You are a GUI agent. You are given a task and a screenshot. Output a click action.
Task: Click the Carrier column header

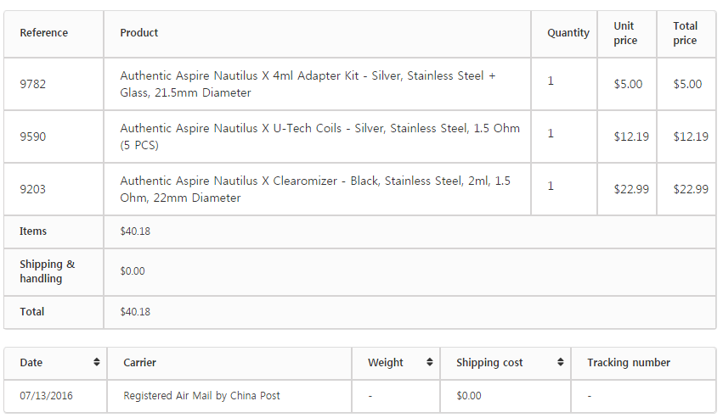coord(140,363)
